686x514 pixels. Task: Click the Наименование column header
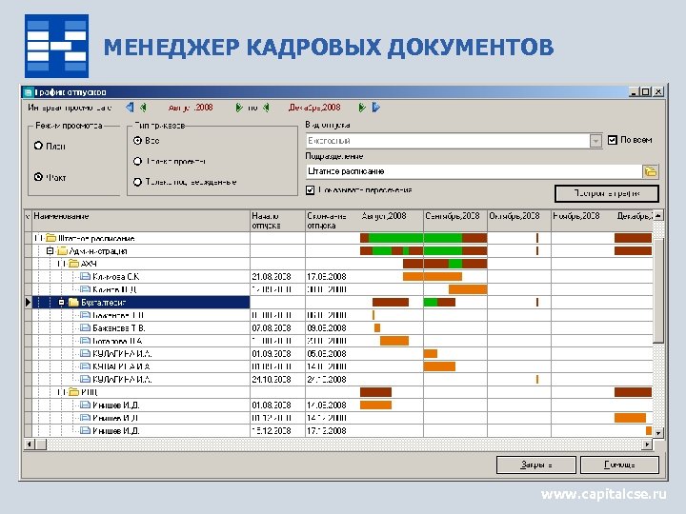pos(141,221)
